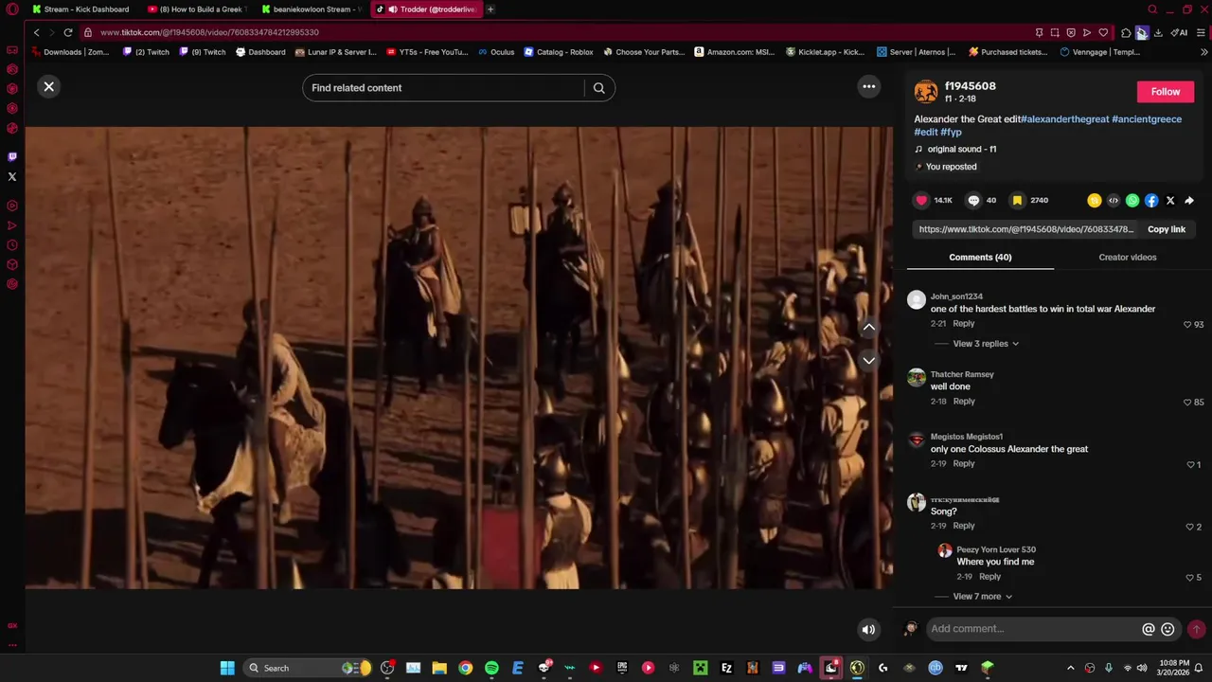This screenshot has height=682, width=1212.
Task: Expand View 7 more replies
Action: click(983, 597)
